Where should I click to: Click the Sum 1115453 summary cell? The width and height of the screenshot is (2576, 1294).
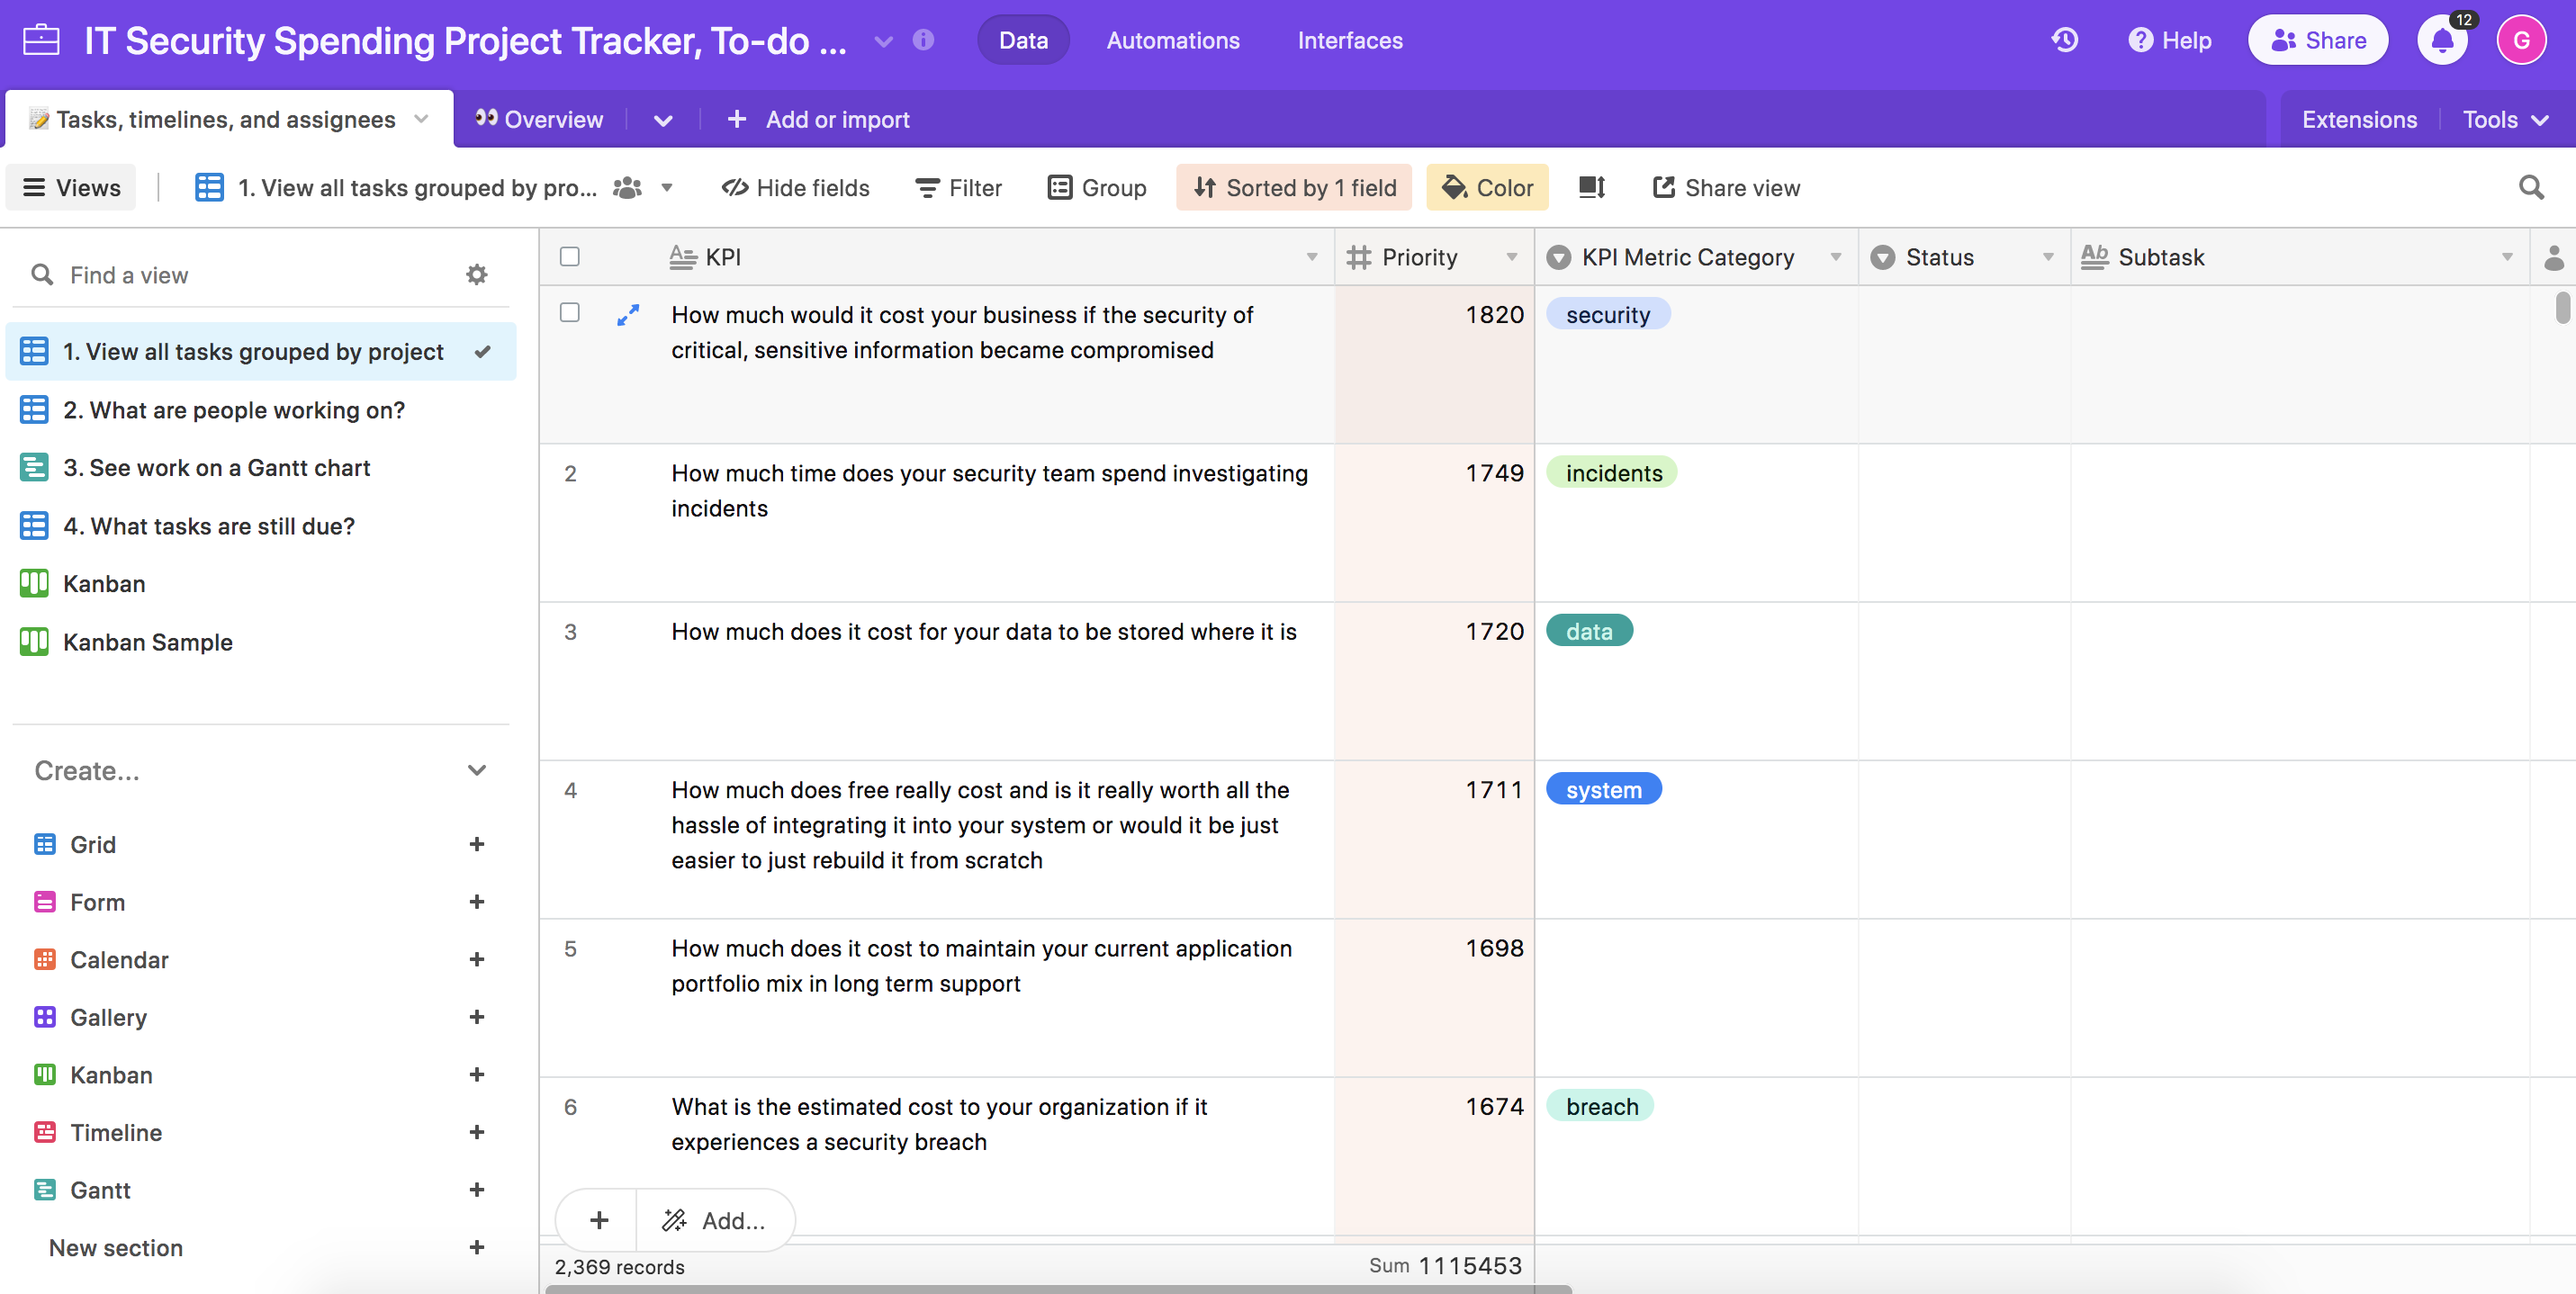tap(1445, 1265)
